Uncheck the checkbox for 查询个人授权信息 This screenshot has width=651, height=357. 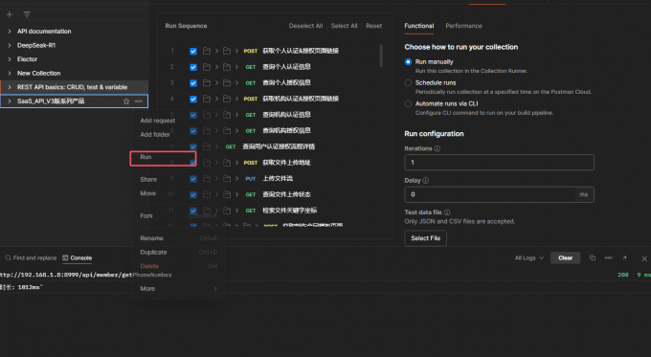click(x=193, y=83)
